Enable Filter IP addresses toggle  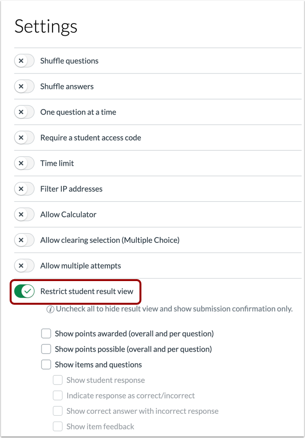pos(24,189)
